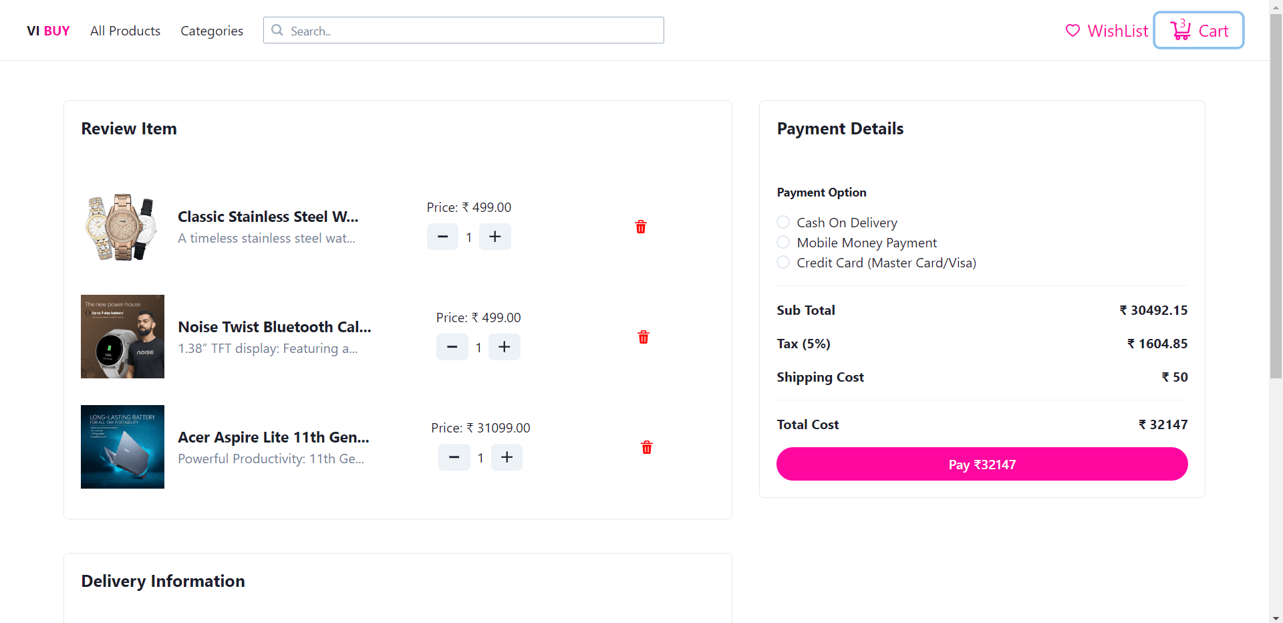The height and width of the screenshot is (623, 1283).
Task: Go to All Products page
Action: pos(126,31)
